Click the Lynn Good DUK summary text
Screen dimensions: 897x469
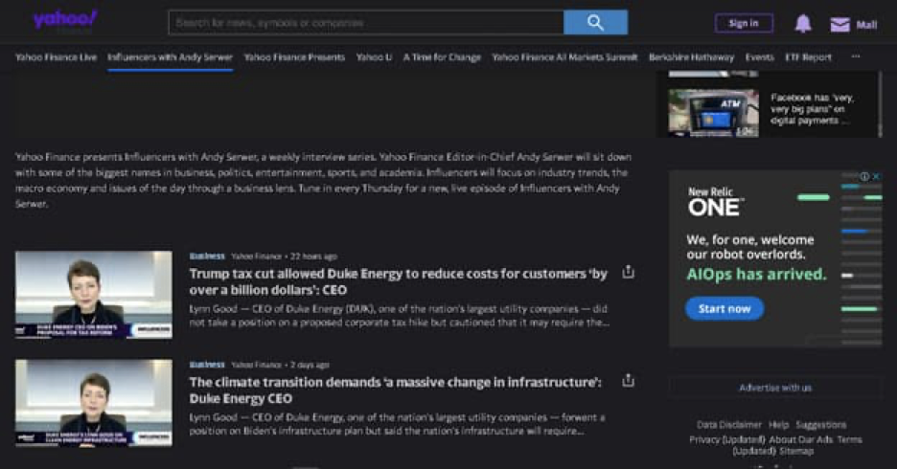(x=399, y=316)
